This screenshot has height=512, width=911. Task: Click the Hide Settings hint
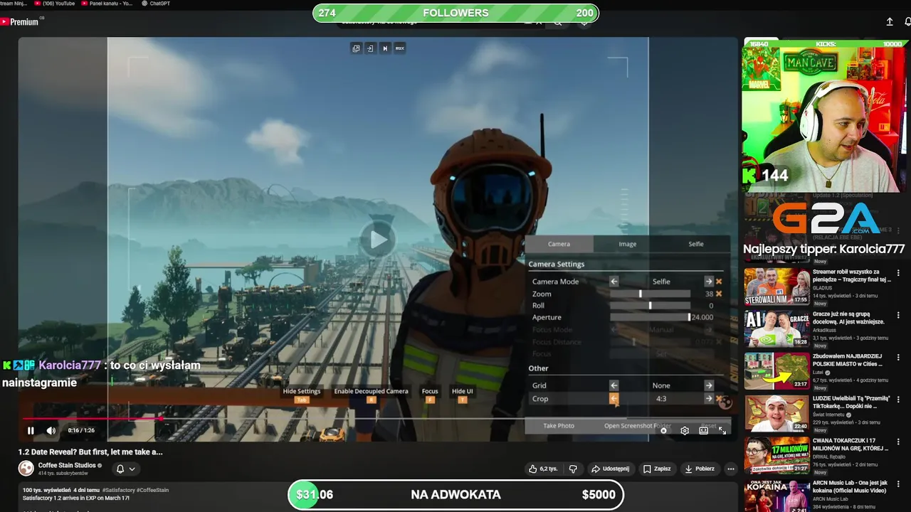(302, 395)
